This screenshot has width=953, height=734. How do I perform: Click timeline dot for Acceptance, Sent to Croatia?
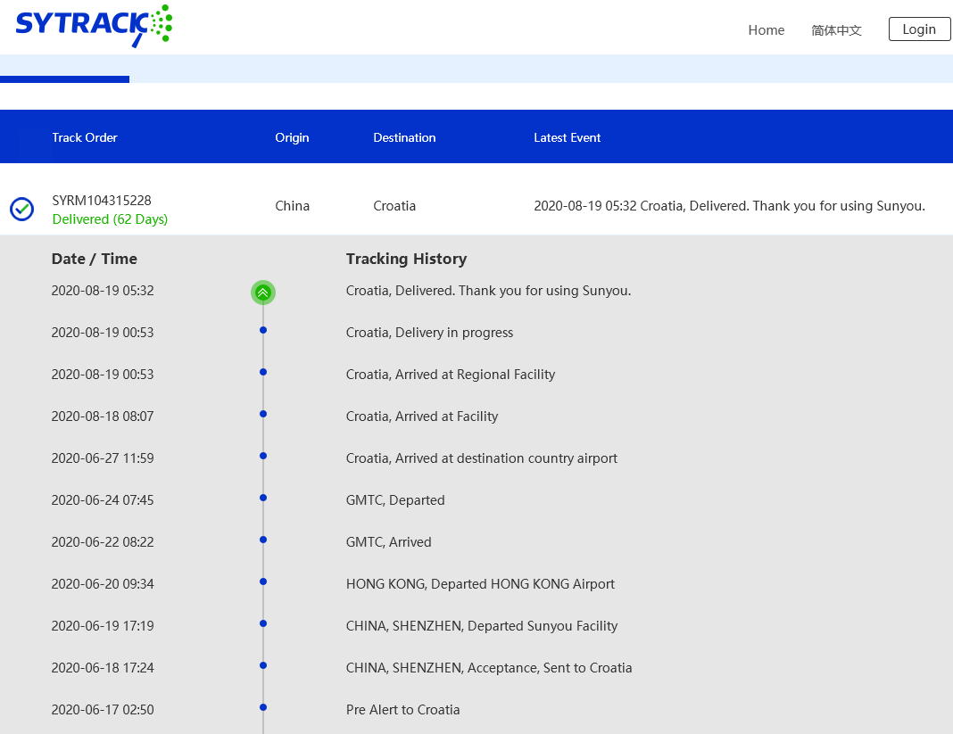[263, 665]
